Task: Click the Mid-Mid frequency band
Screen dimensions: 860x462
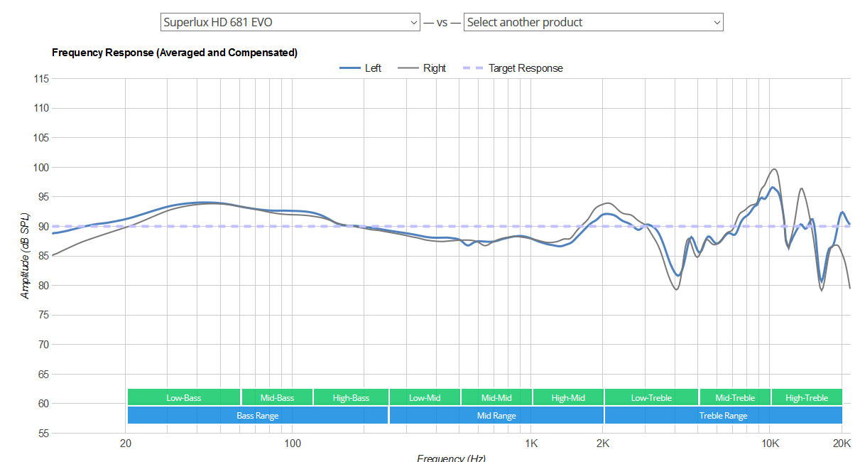Action: (x=496, y=397)
